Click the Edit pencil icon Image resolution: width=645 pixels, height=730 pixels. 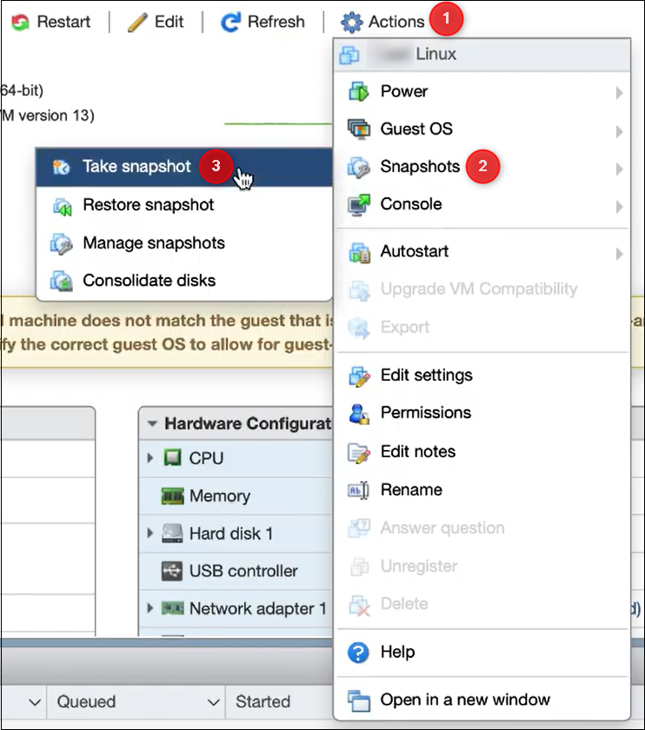[x=137, y=22]
